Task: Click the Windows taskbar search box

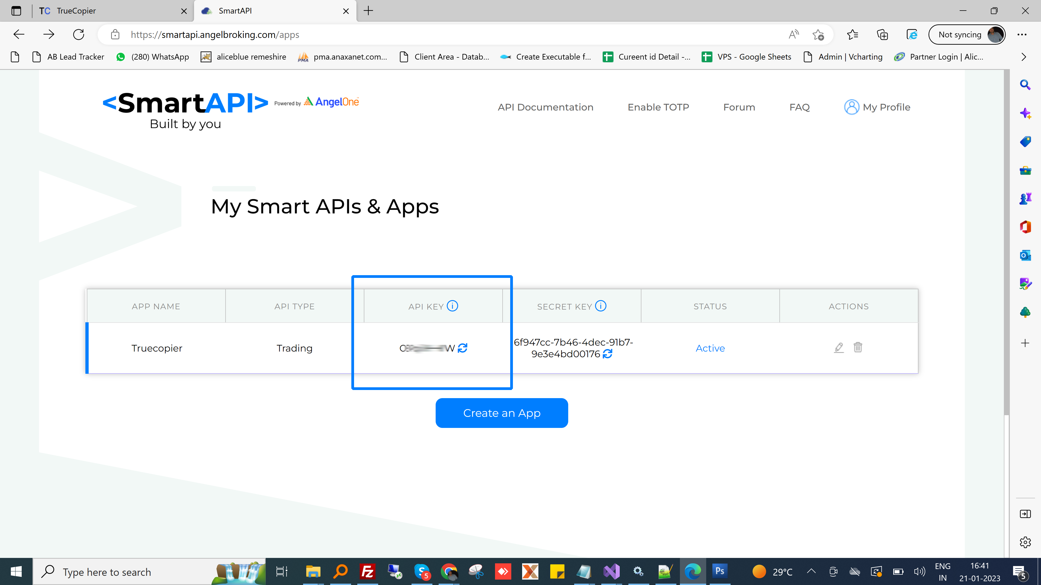Action: (x=150, y=572)
